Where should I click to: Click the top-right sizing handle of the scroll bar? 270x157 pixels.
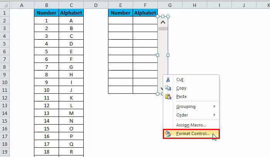[168, 17]
